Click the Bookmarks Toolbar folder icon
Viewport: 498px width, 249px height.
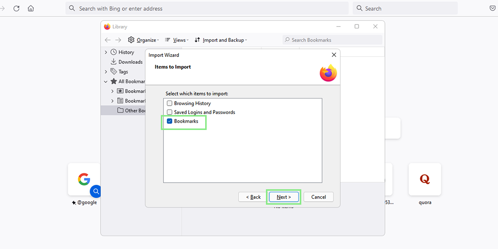pos(120,91)
